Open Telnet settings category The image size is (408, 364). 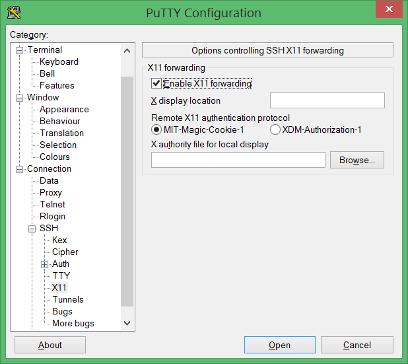[52, 204]
